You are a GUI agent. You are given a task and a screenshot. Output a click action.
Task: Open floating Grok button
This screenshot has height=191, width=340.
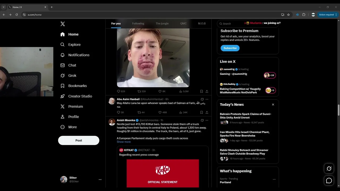(x=329, y=168)
